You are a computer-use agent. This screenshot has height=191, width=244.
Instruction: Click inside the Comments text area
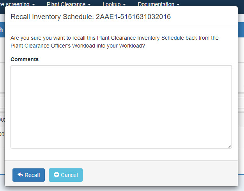point(121,106)
